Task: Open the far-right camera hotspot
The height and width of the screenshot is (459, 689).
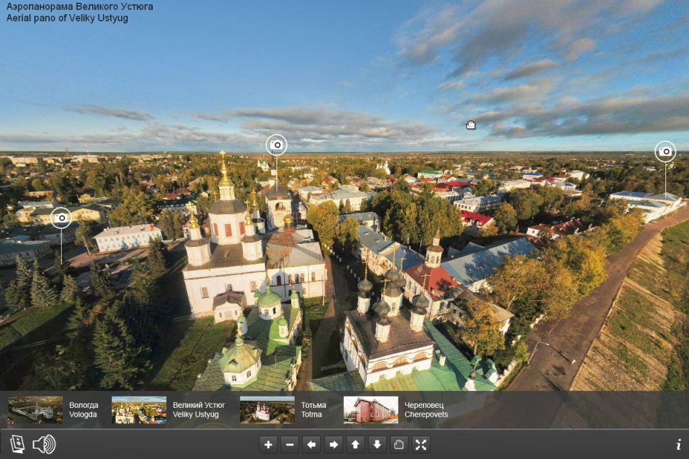Action: pos(665,151)
